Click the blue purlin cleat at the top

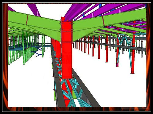100,6
